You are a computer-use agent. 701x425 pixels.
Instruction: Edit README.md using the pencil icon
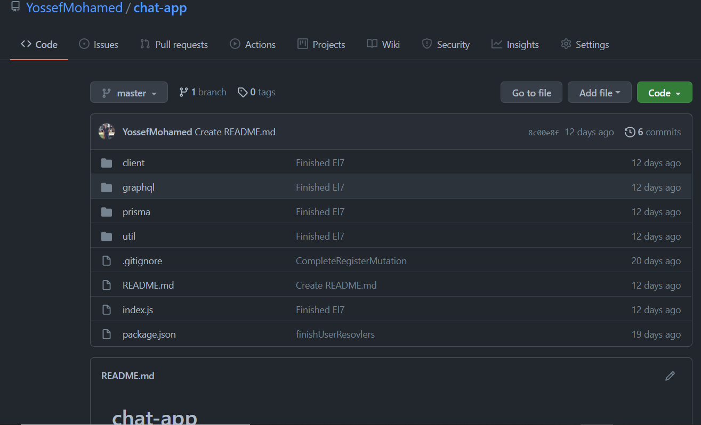coord(670,376)
